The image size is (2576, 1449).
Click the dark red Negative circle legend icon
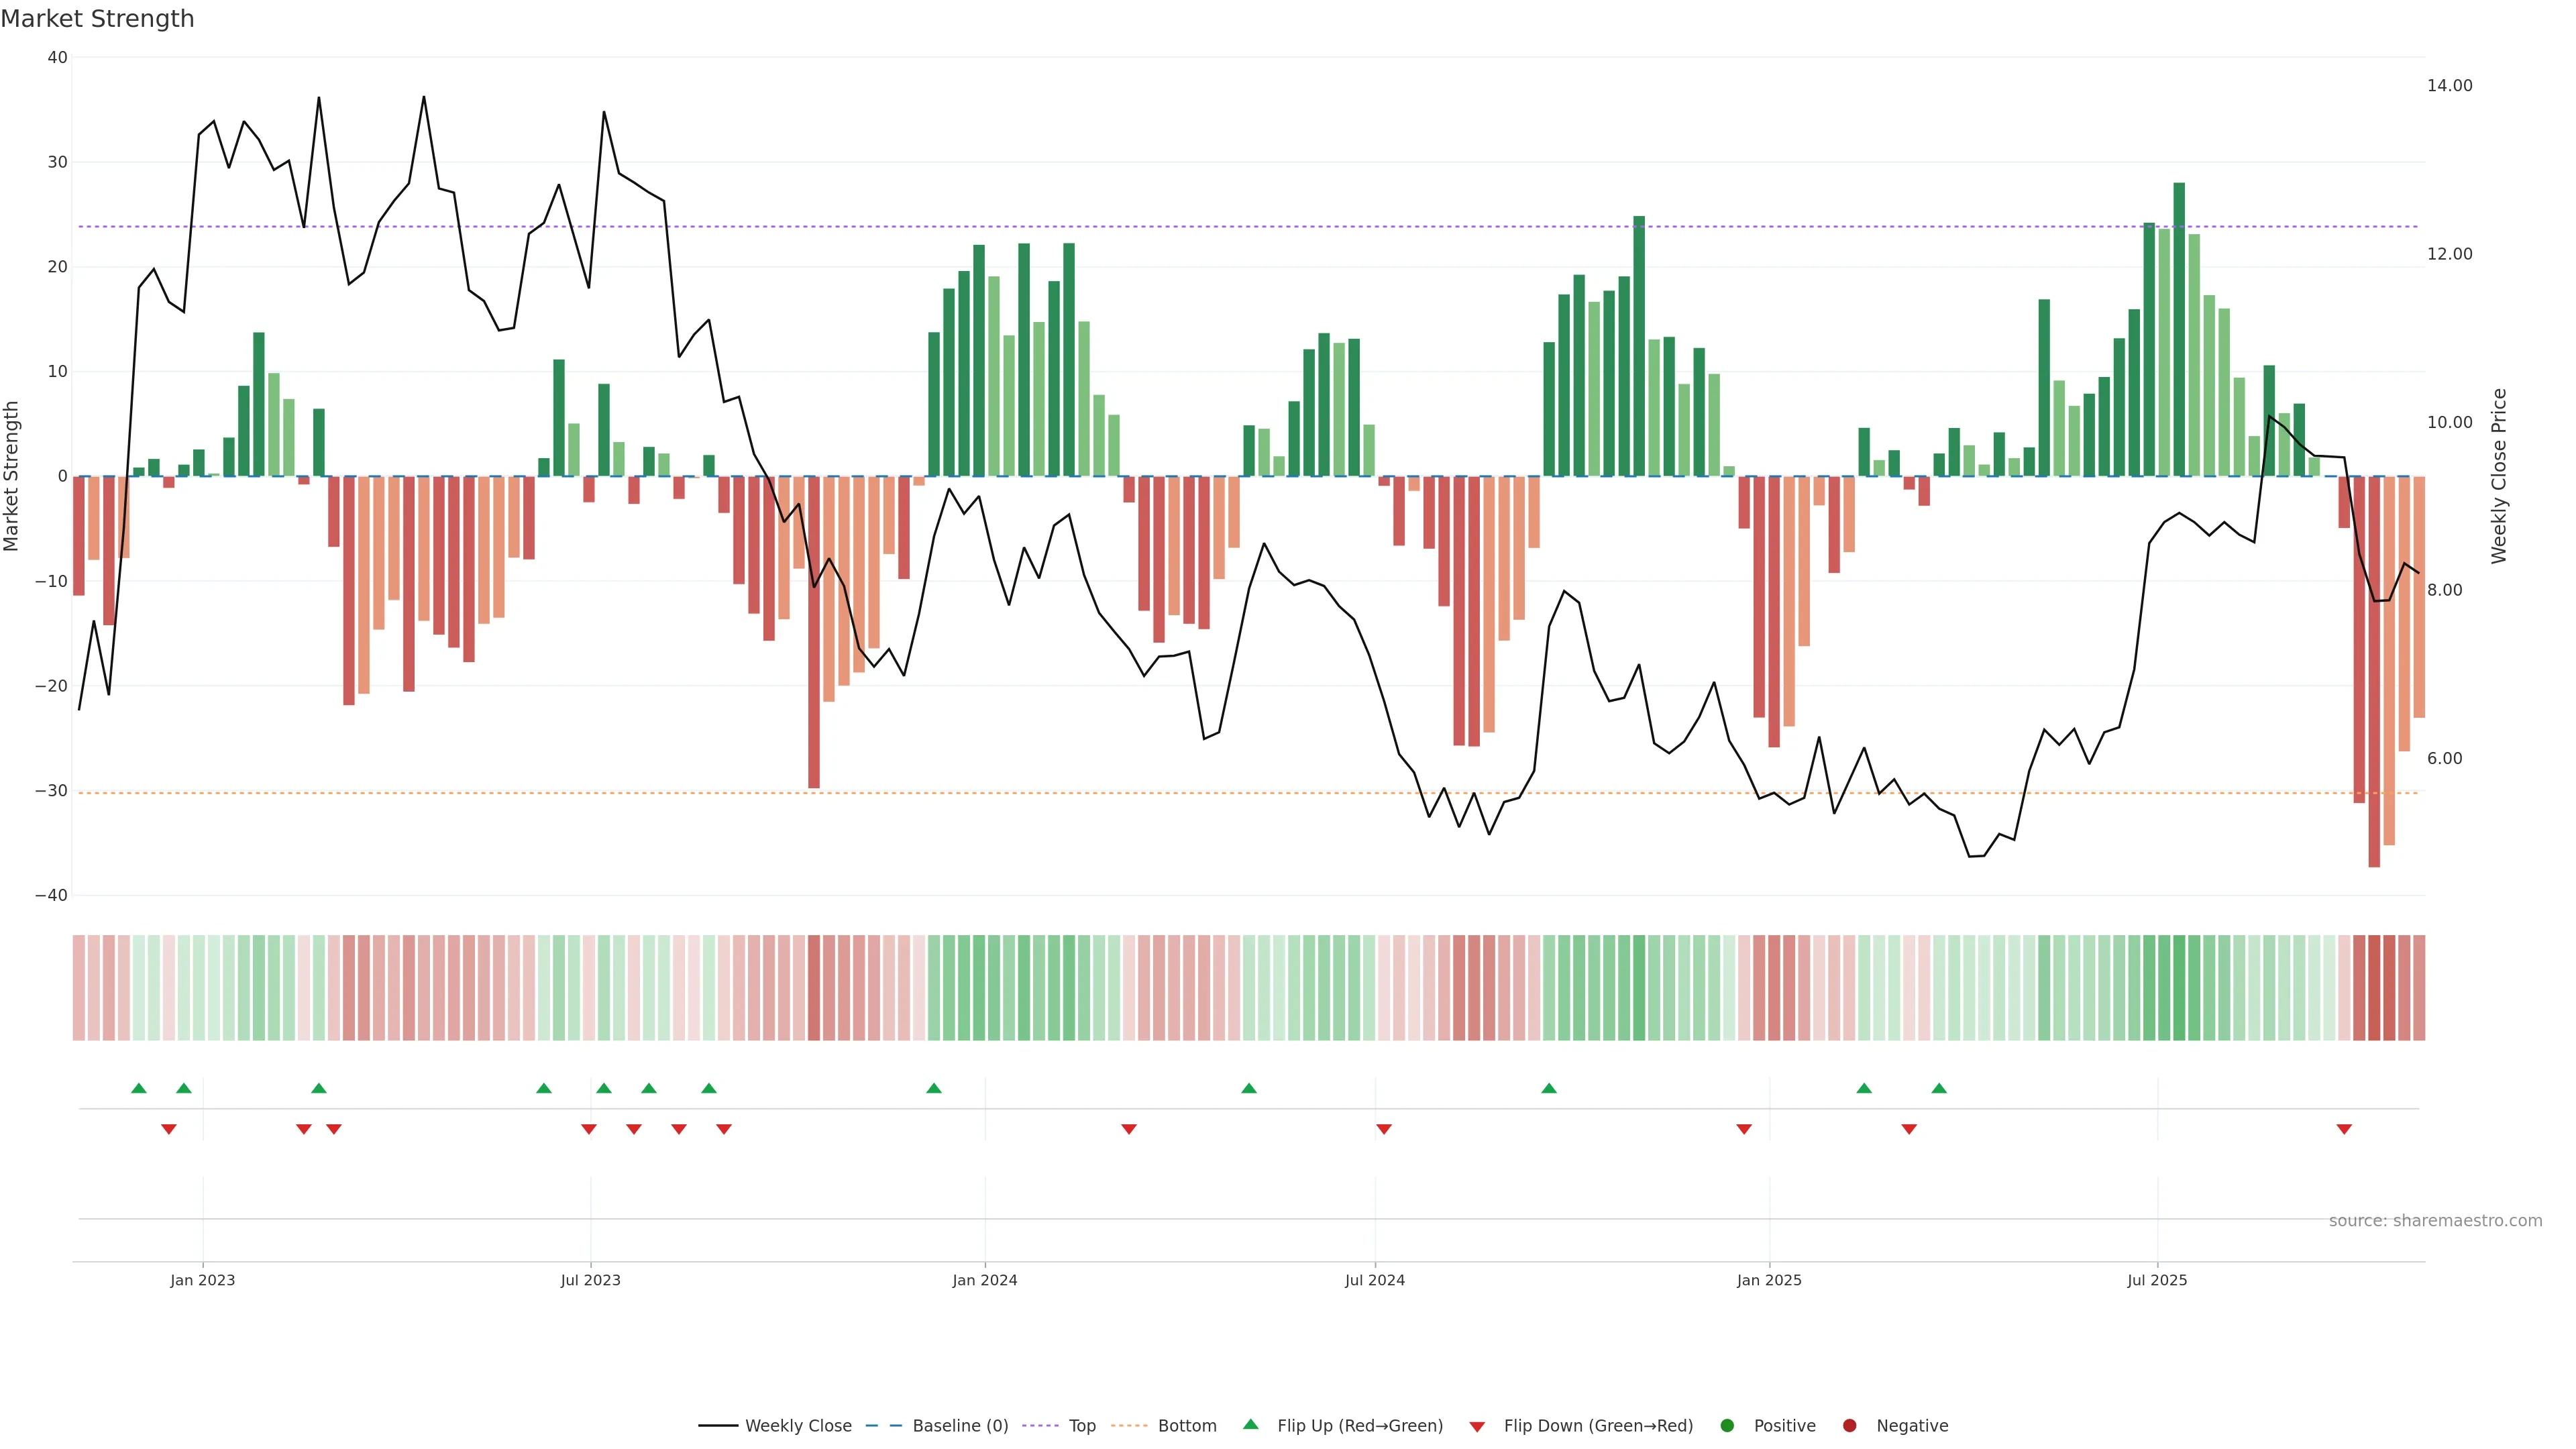click(x=1849, y=1426)
